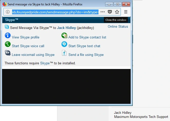Open the page actions three-dots menu
Screen dimensions: 170x121
click(103, 12)
